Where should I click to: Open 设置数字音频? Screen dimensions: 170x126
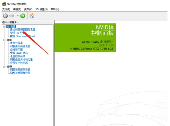18,56
